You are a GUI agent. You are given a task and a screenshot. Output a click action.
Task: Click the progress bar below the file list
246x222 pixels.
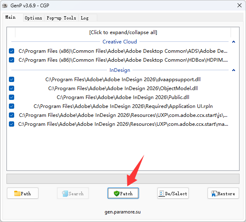click(123, 179)
